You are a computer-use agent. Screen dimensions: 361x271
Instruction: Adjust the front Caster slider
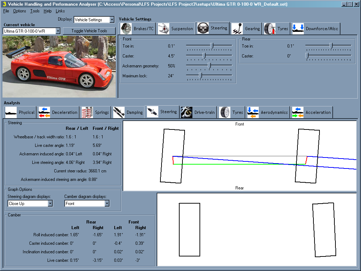[x=204, y=56]
